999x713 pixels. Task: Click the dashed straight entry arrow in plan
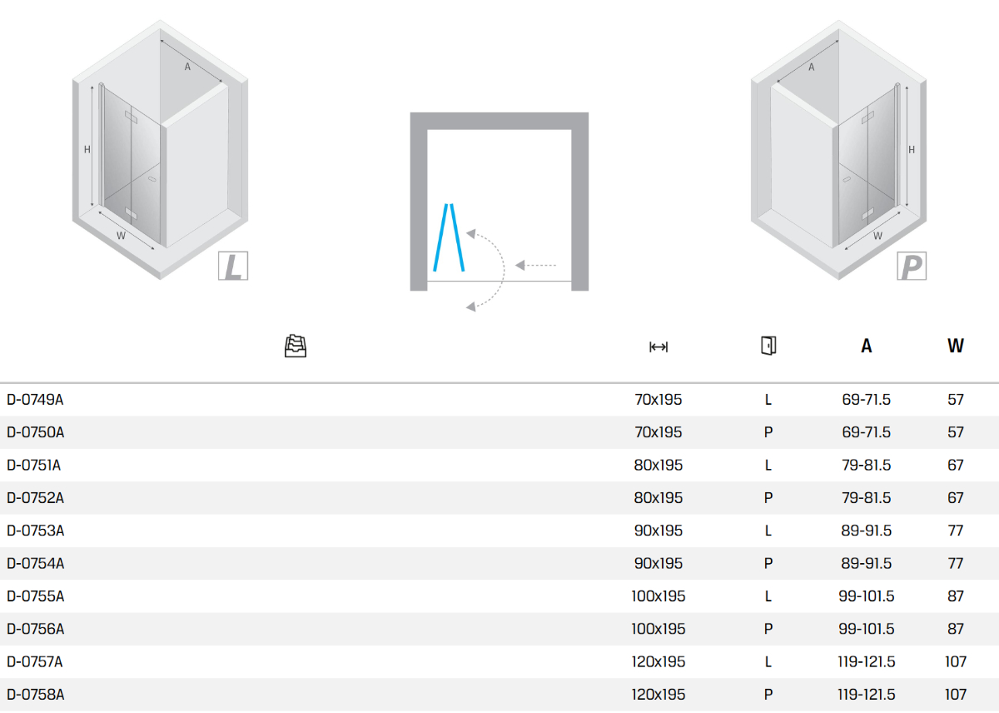(536, 266)
